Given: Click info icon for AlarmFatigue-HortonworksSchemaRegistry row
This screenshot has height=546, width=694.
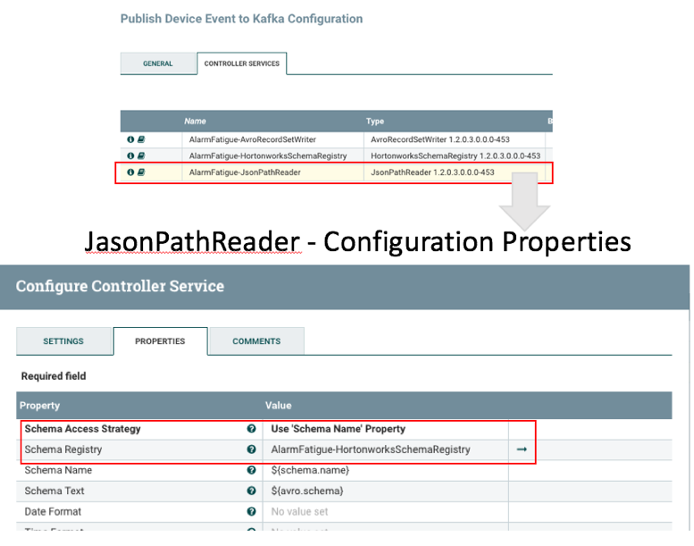Looking at the screenshot, I should coord(130,155).
